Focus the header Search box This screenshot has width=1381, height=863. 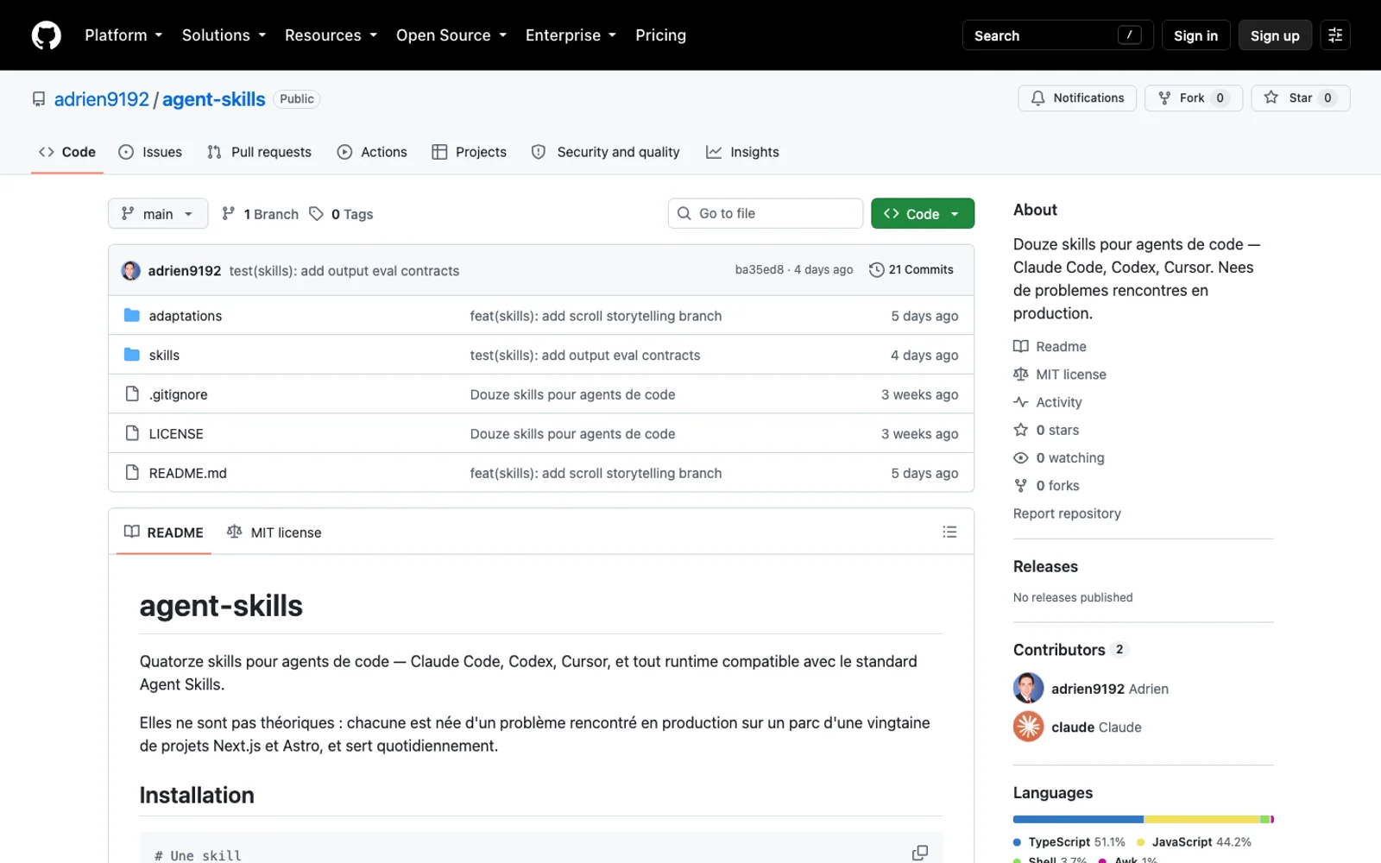[1057, 35]
